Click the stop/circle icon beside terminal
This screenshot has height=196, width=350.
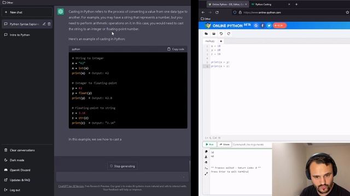point(206,151)
